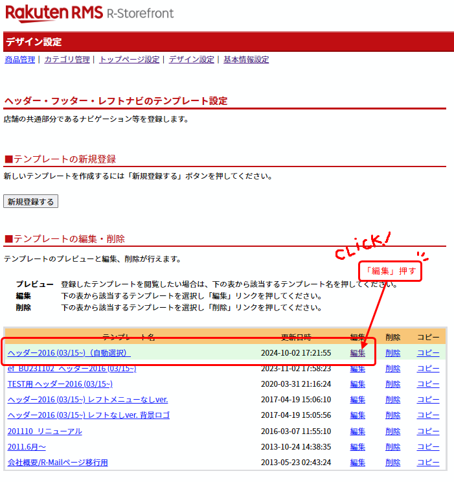Screen dimensions: 454x482
Task: Open the 商品管理 menu link
Action: [20, 60]
